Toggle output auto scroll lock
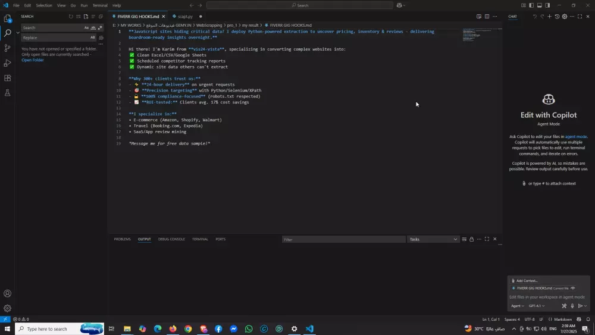Viewport: 595px width, 335px height. pos(472,239)
